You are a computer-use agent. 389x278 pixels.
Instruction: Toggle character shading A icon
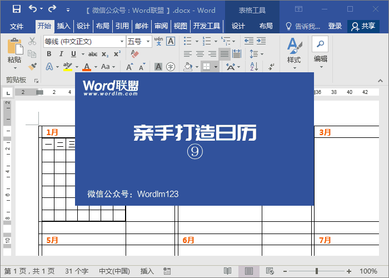point(158,67)
